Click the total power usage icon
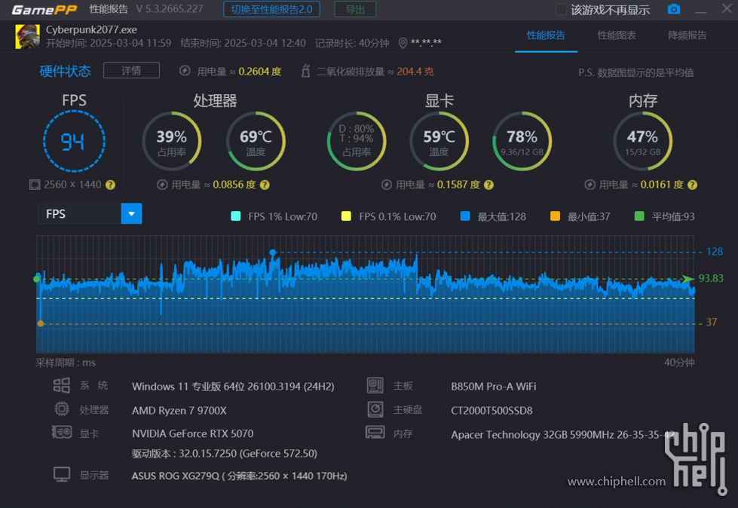 point(185,71)
